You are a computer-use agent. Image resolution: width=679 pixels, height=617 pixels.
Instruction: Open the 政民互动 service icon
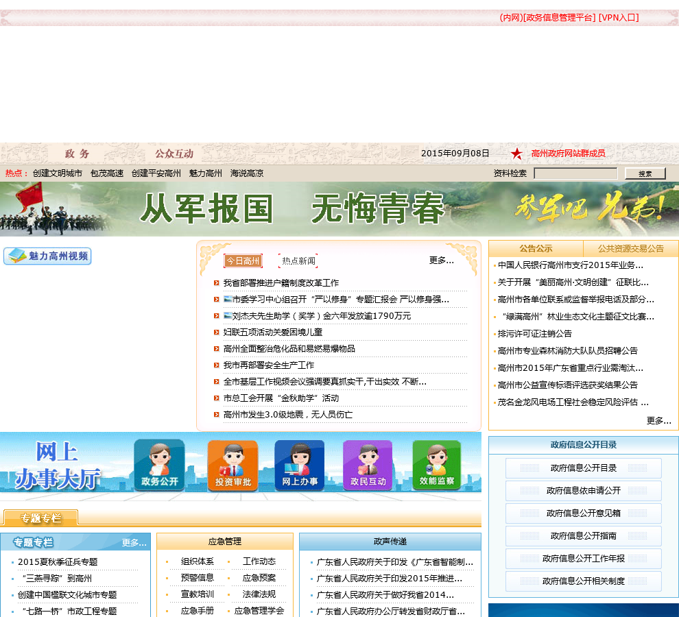[x=368, y=465]
